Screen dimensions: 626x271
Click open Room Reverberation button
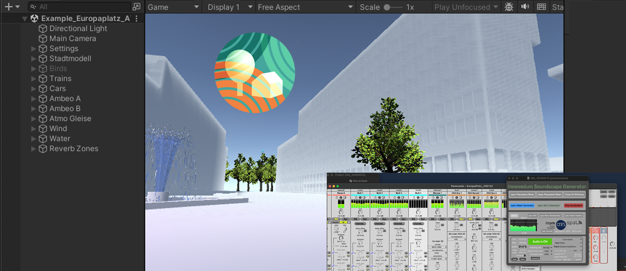coord(550,216)
